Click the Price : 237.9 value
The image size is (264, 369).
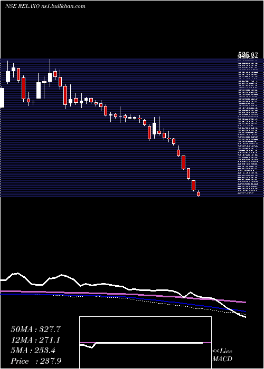click(36, 361)
